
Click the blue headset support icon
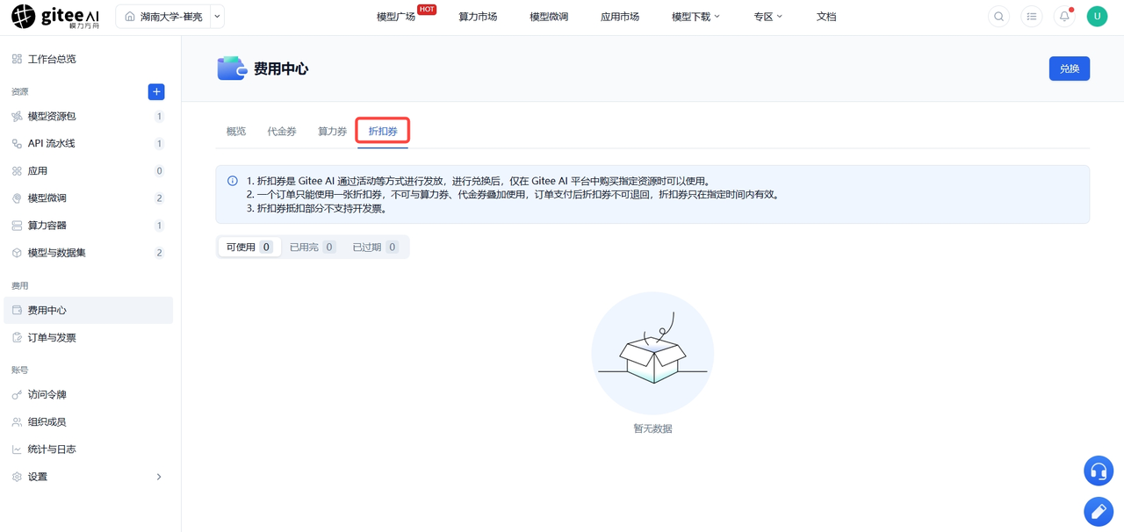[1099, 471]
